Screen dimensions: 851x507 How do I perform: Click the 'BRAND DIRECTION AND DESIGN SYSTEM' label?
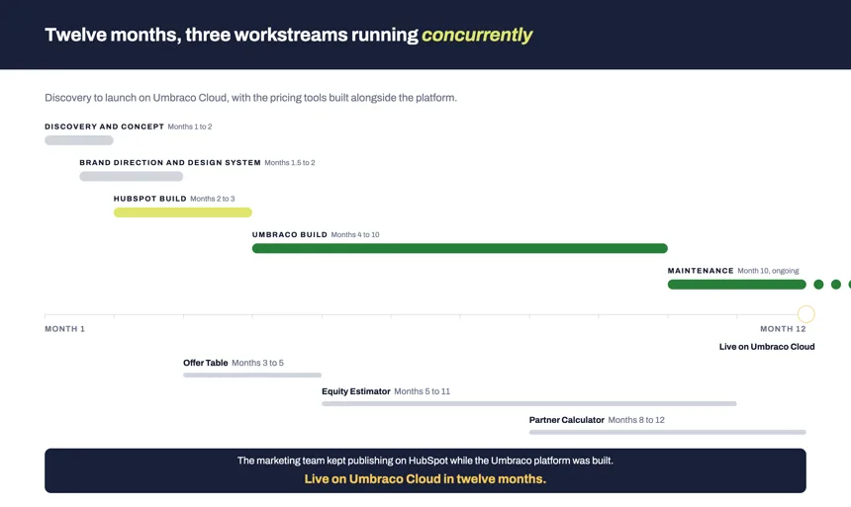(170, 163)
